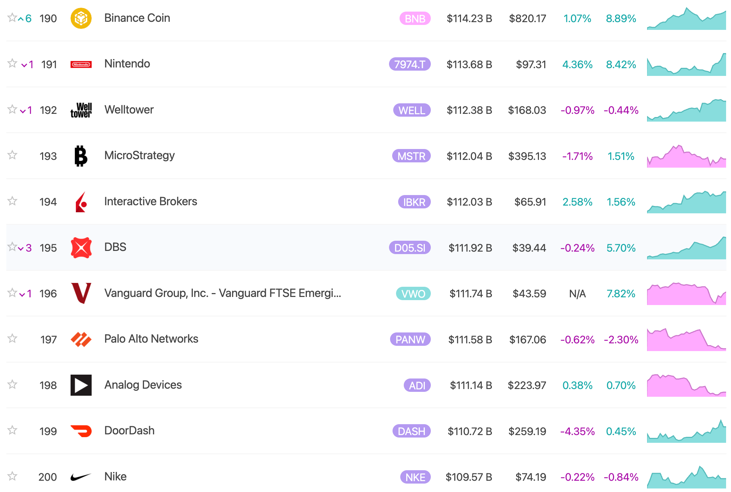Click the Palo Alto Networks logo icon
The height and width of the screenshot is (492, 731).
[x=81, y=339]
